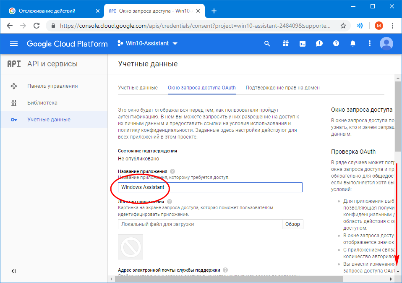
Task: Close the Отслеживание действий tab
Action: click(98, 11)
